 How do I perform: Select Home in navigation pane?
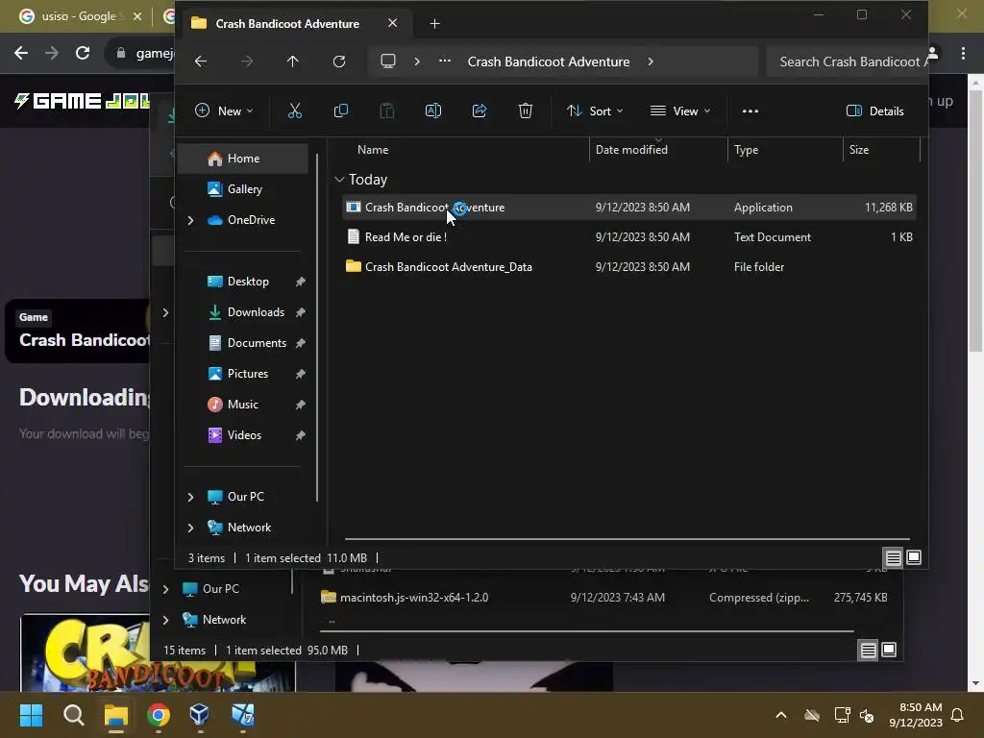click(243, 159)
